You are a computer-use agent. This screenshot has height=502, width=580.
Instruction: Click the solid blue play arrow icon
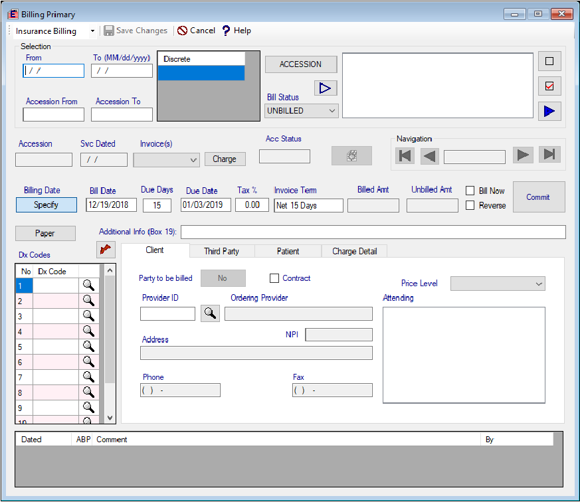pos(549,111)
